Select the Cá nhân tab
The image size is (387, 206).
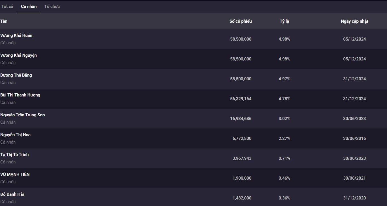click(29, 7)
